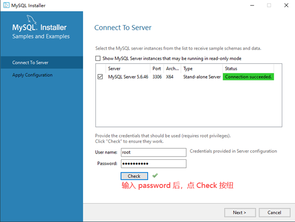Minimize the MySQL Installer window

[x=252, y=5]
